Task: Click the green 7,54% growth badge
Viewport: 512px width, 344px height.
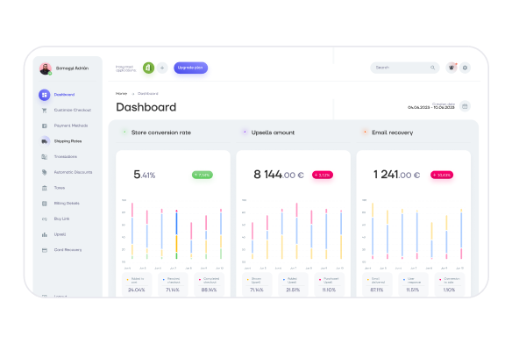Action: (x=203, y=175)
